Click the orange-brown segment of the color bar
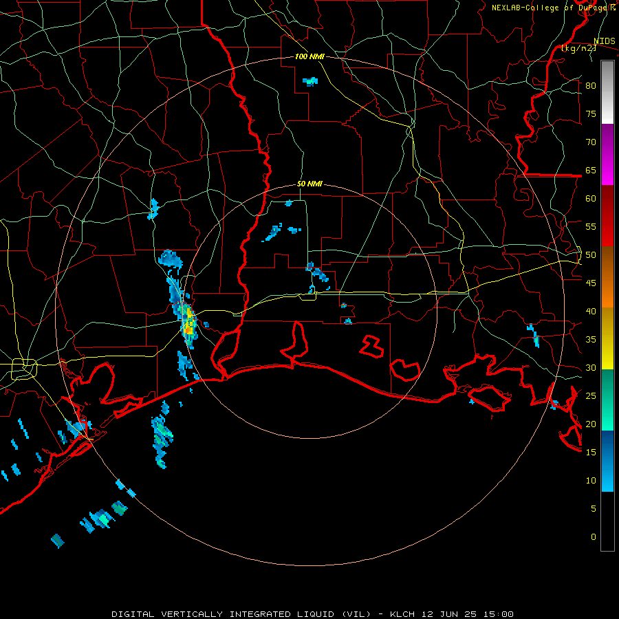The image size is (619, 619). pyautogui.click(x=607, y=277)
